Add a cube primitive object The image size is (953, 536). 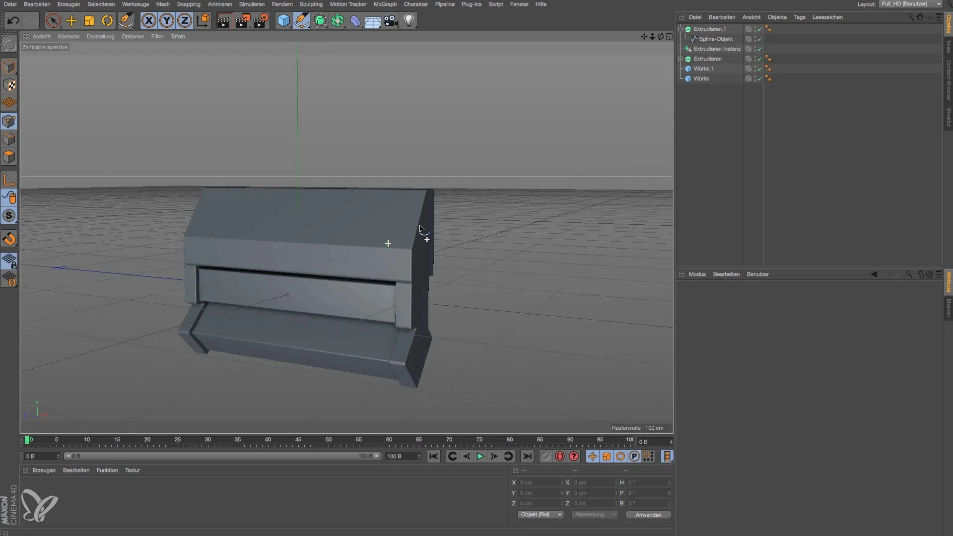[x=283, y=20]
